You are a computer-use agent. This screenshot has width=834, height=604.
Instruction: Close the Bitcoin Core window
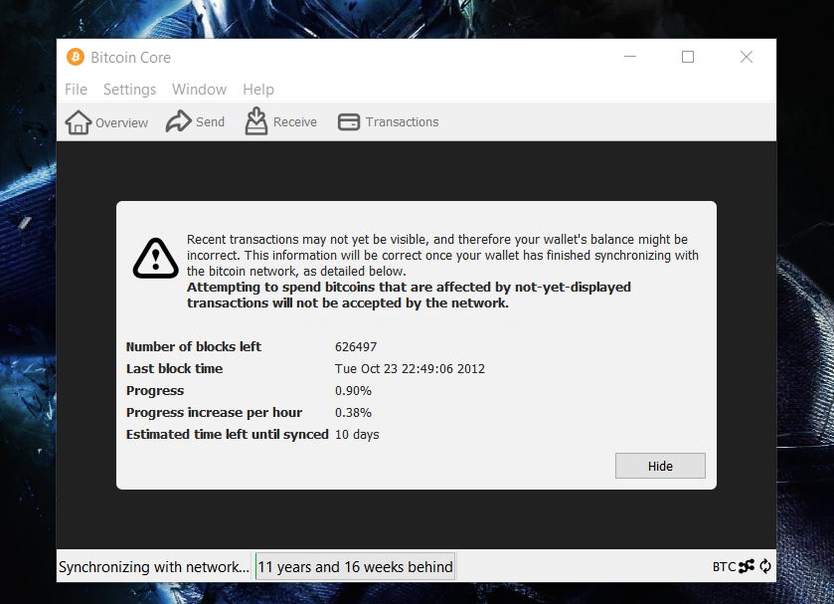click(x=747, y=57)
